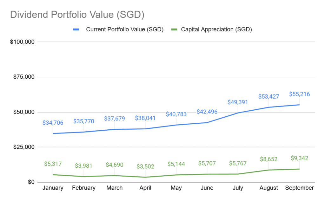Click the blue legend color swatch
This screenshot has height=201, width=325.
(x=76, y=29)
